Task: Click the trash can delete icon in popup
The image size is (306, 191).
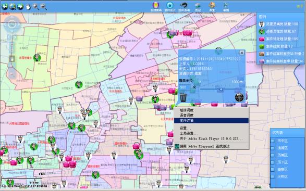Action: pos(183,97)
